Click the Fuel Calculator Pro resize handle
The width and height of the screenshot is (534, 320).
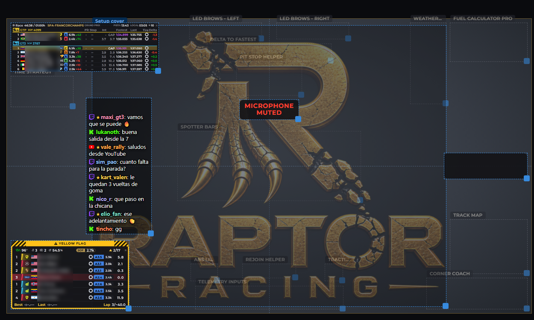(527, 61)
